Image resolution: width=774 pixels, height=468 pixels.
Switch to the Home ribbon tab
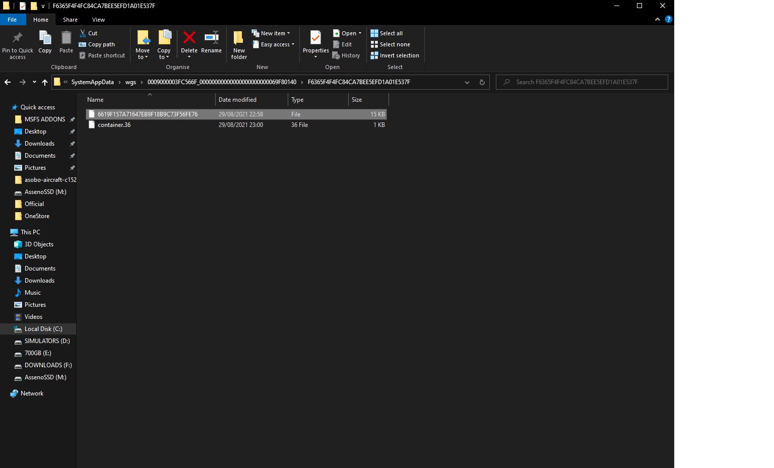(x=41, y=20)
